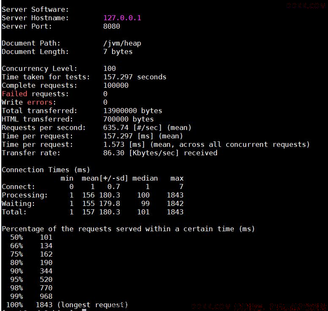This screenshot has height=311, width=328.
Task: Select the 635.74 requests per second value
Action: pos(116,127)
